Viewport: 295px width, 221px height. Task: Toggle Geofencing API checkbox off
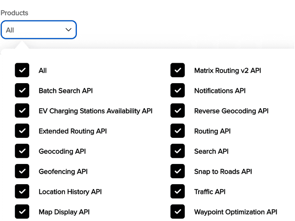(x=22, y=172)
